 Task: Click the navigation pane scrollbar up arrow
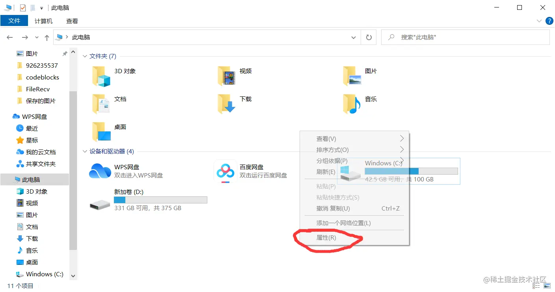click(x=73, y=52)
